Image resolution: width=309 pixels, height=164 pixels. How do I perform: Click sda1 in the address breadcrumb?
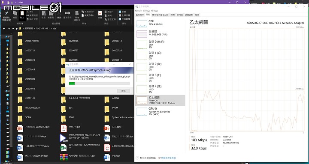[55, 29]
